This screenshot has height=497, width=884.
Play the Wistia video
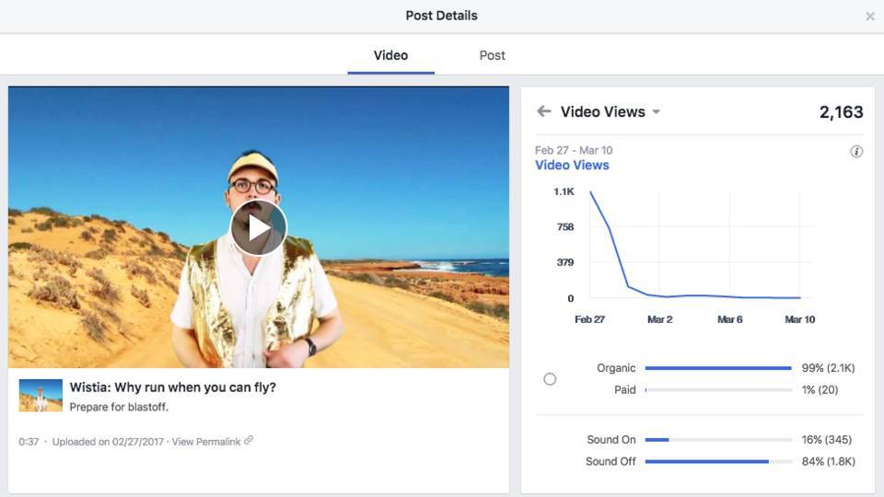click(259, 227)
